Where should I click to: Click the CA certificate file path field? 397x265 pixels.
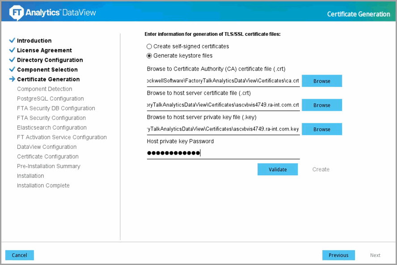[x=223, y=81]
